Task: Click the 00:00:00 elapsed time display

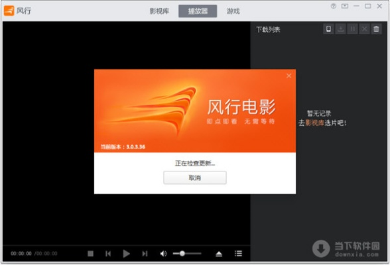Action: pyautogui.click(x=21, y=254)
